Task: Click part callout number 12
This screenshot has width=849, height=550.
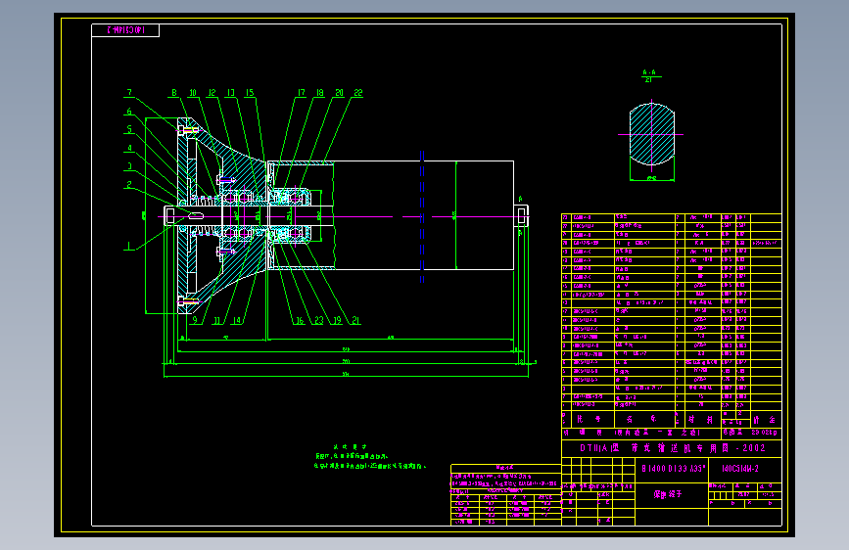Action: (212, 93)
